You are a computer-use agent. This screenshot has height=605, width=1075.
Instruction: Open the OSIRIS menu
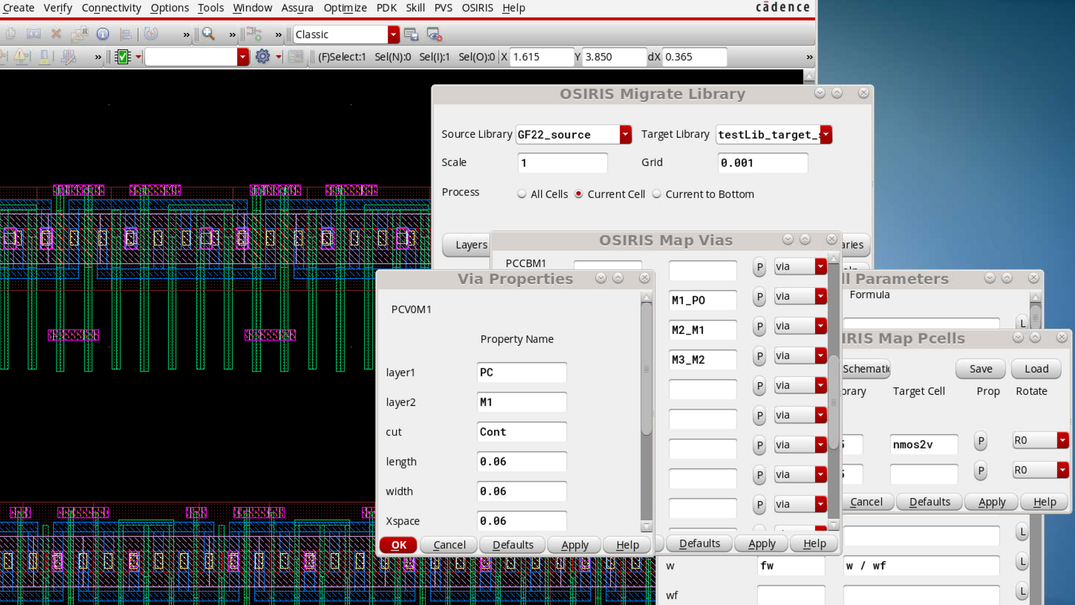pos(477,8)
